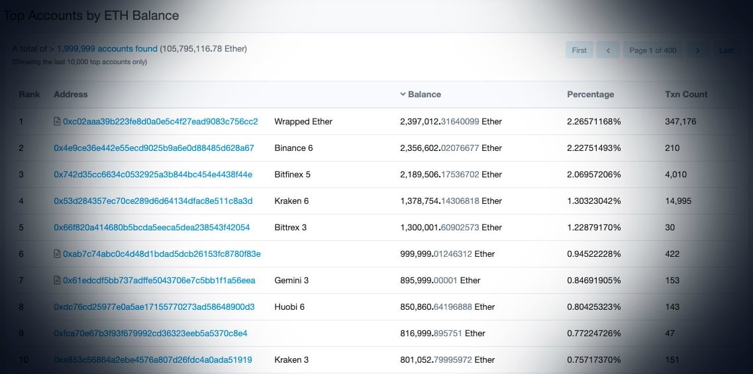
Task: Open rank 6 address 0xab7c74abc0c4
Action: pyautogui.click(x=162, y=254)
